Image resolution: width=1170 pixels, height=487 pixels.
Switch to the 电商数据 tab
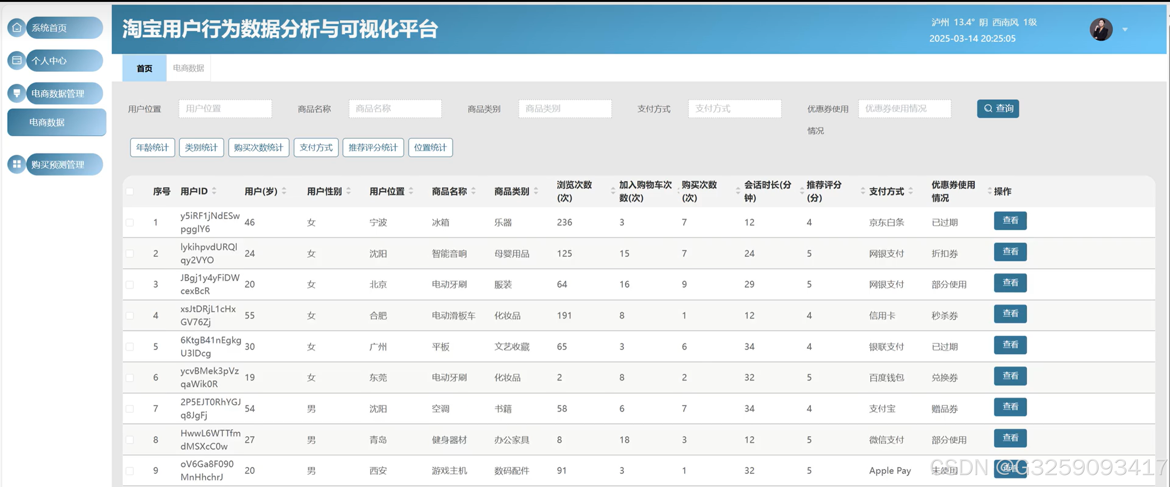click(188, 68)
